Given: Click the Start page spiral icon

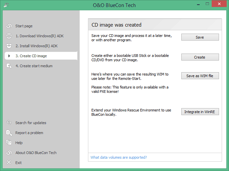Looking at the screenshot, I should [9, 26].
